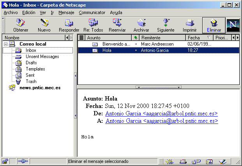Image resolution: width=242 pixels, height=166 pixels.
Task: Compose a message with the Nuevo button
Action: [44, 25]
